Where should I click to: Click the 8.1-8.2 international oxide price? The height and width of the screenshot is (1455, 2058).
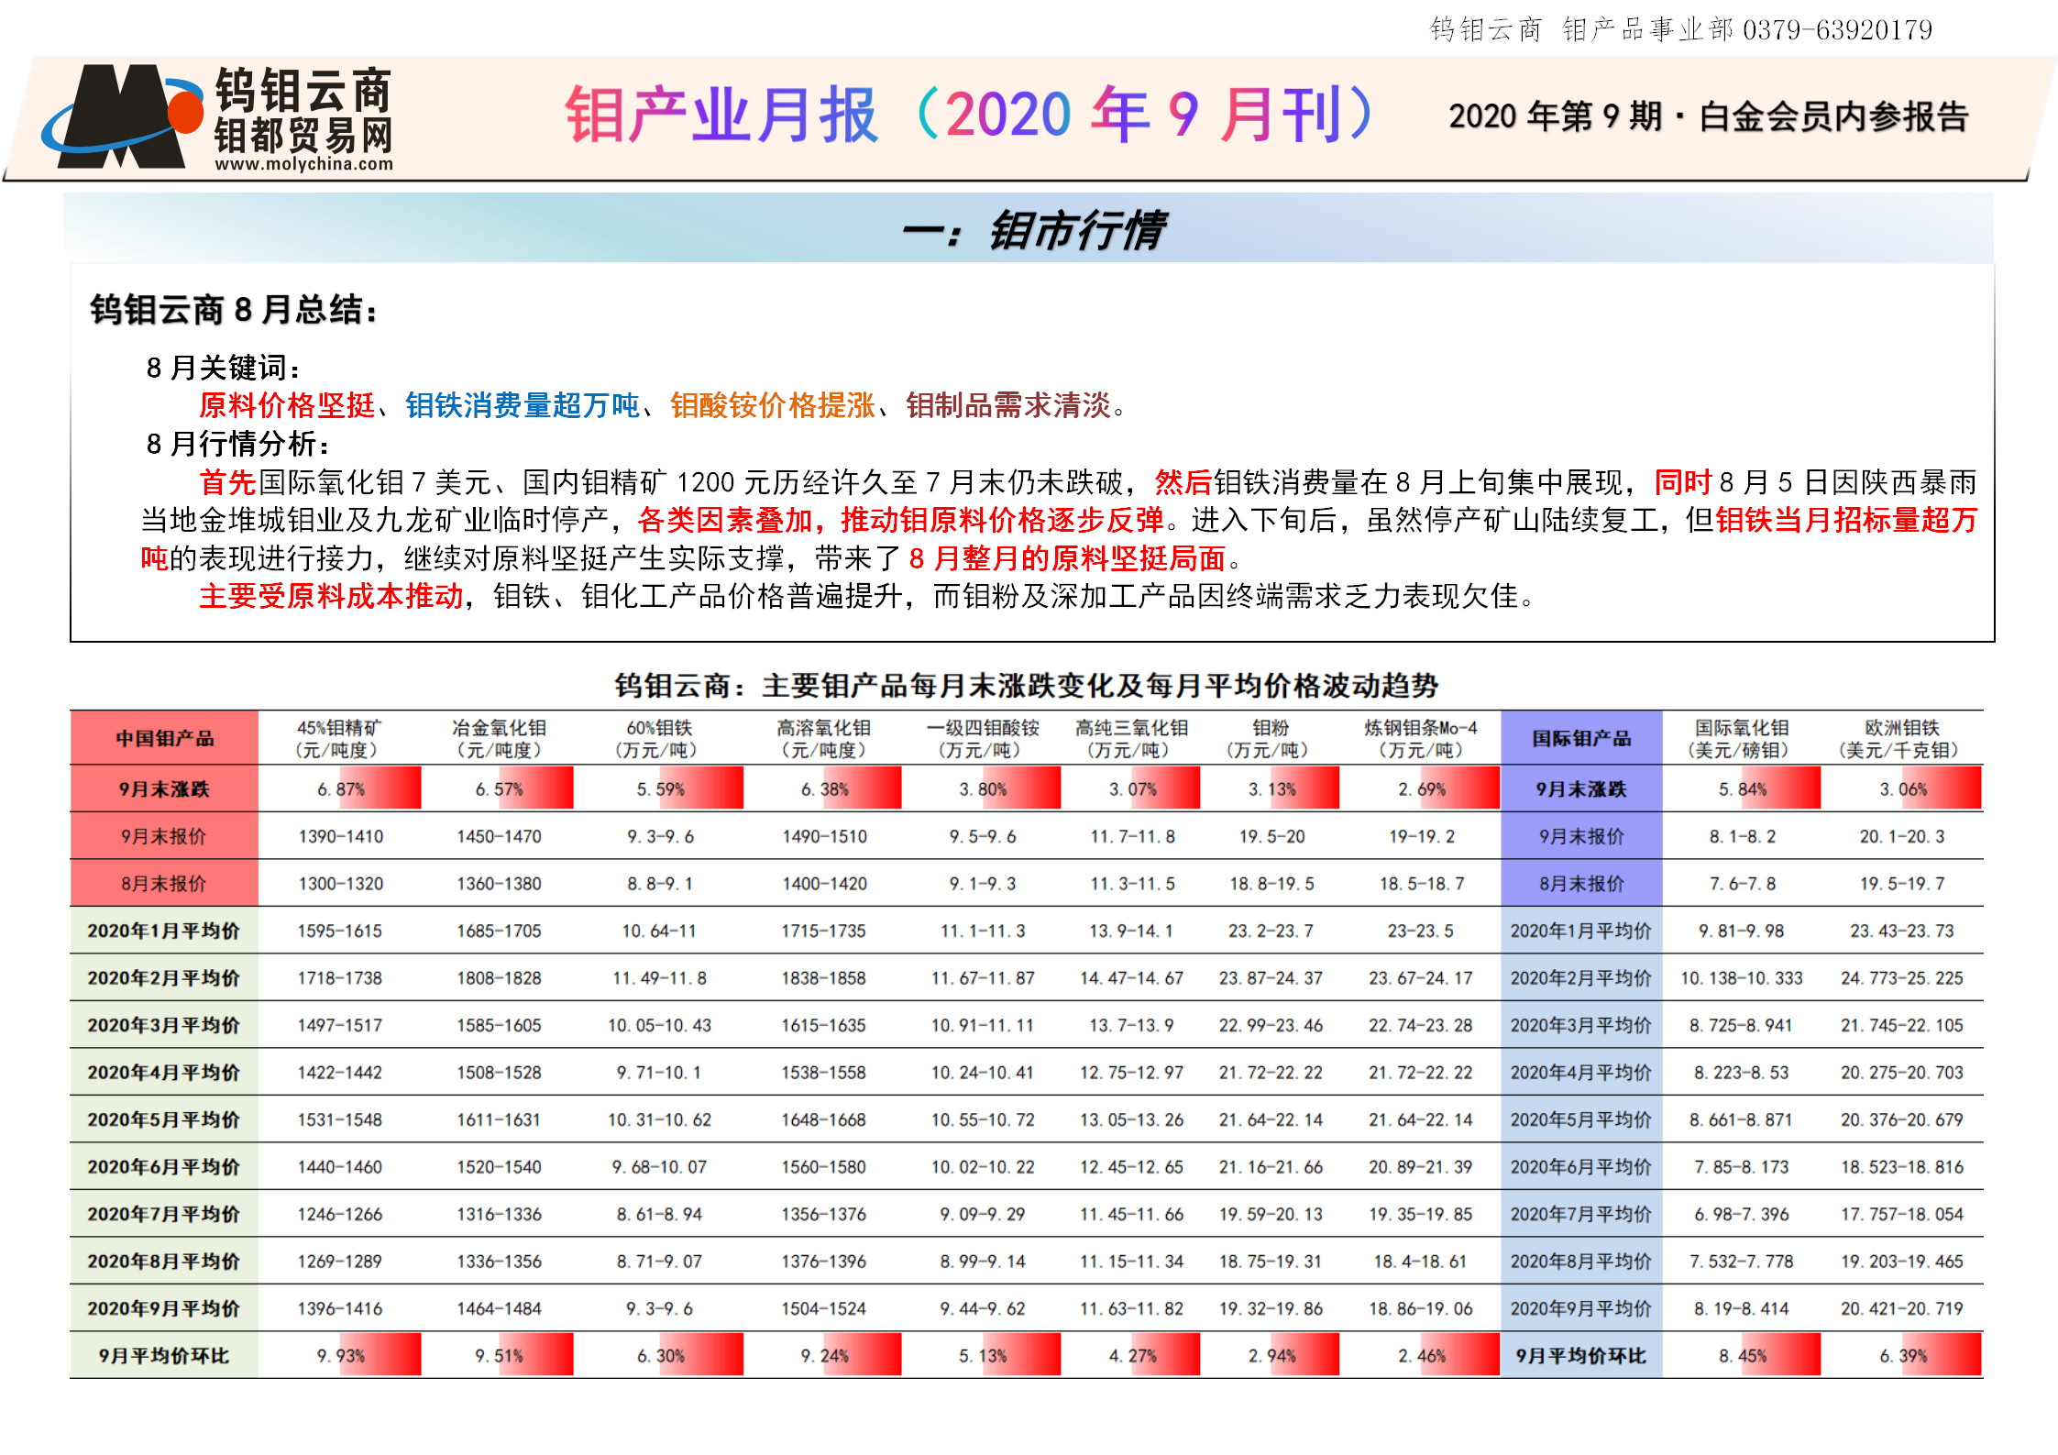1742,836
